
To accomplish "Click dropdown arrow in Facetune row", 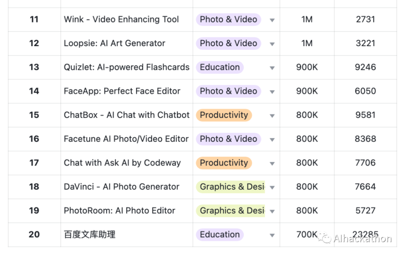I will (x=272, y=140).
